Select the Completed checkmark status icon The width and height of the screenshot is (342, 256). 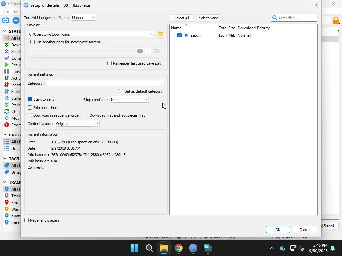click(x=7, y=58)
